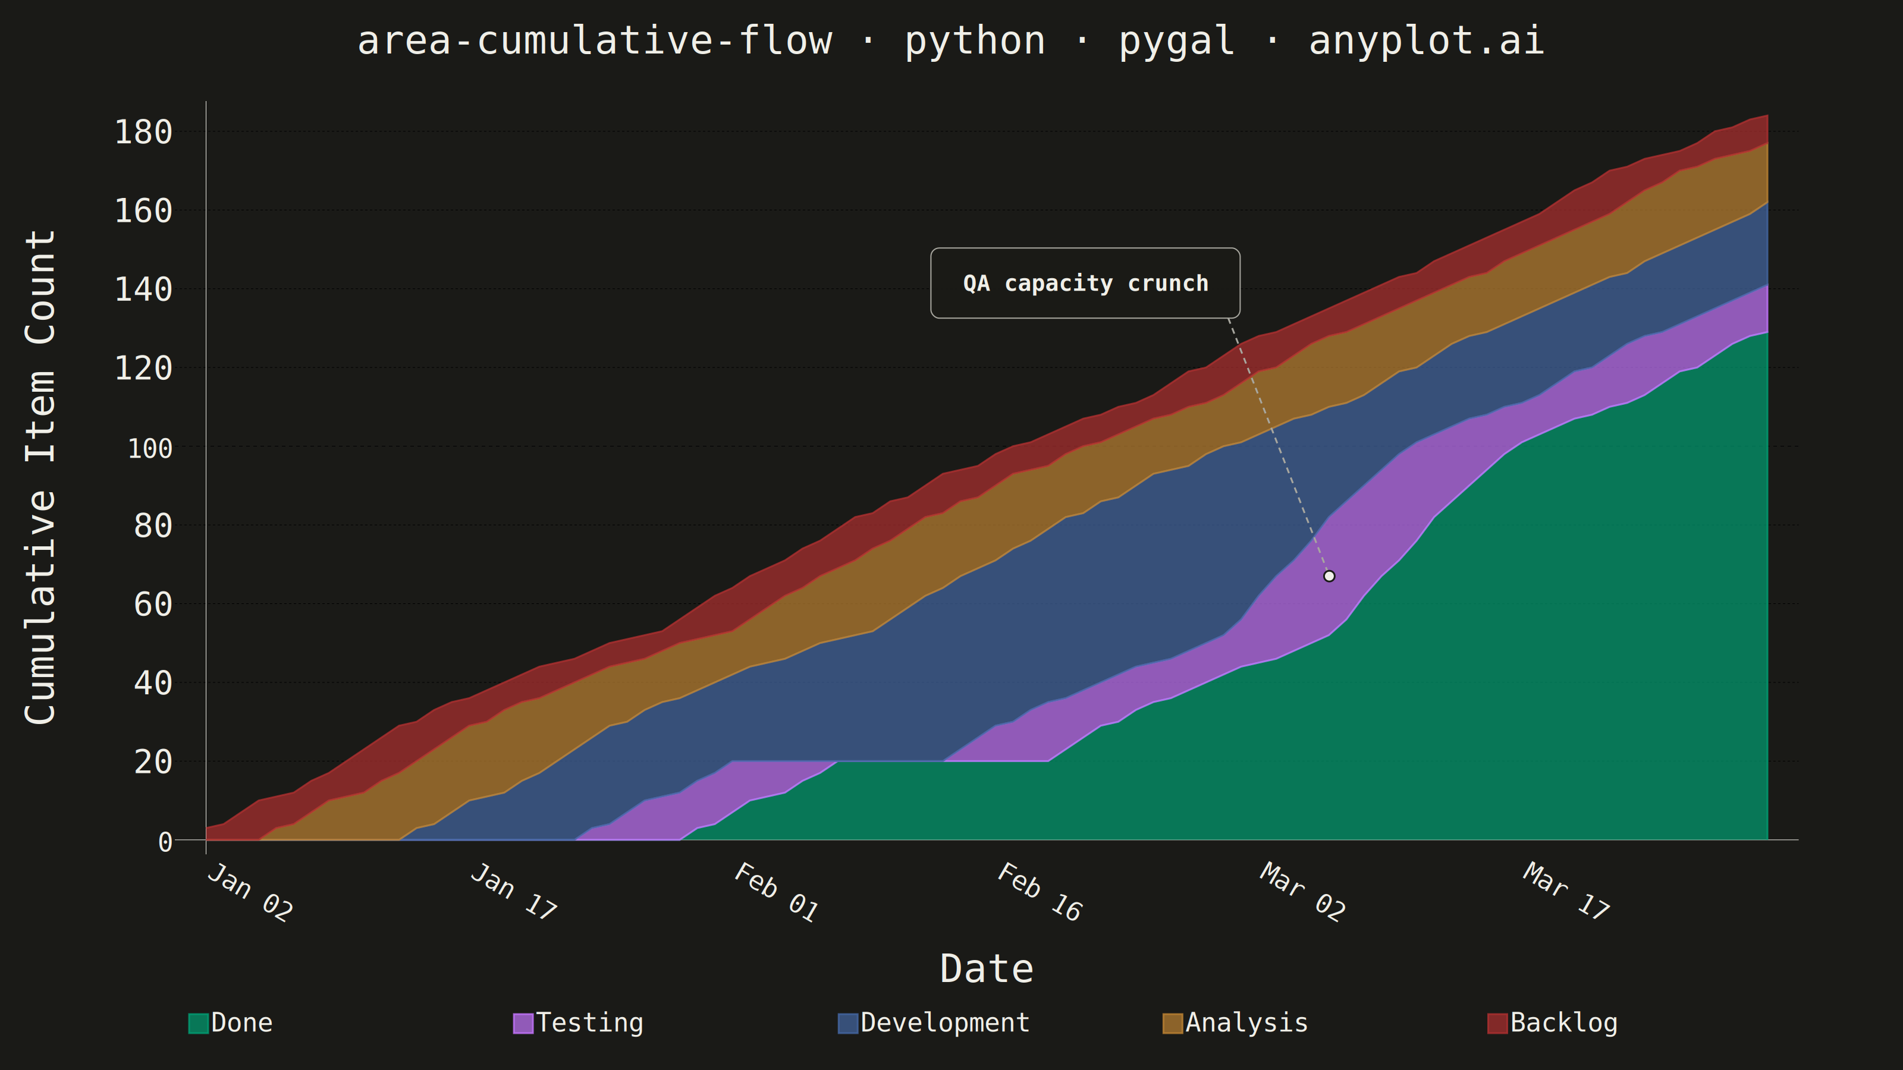Image resolution: width=1903 pixels, height=1070 pixels.
Task: Click the red Backlog legend swatch
Action: point(1497,1022)
